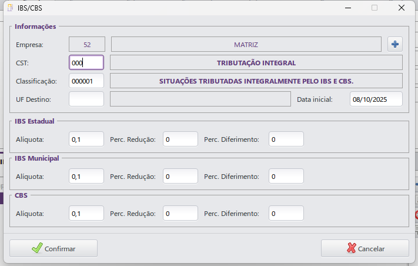Click the blue plus icon beside MATRIZ

(x=395, y=44)
